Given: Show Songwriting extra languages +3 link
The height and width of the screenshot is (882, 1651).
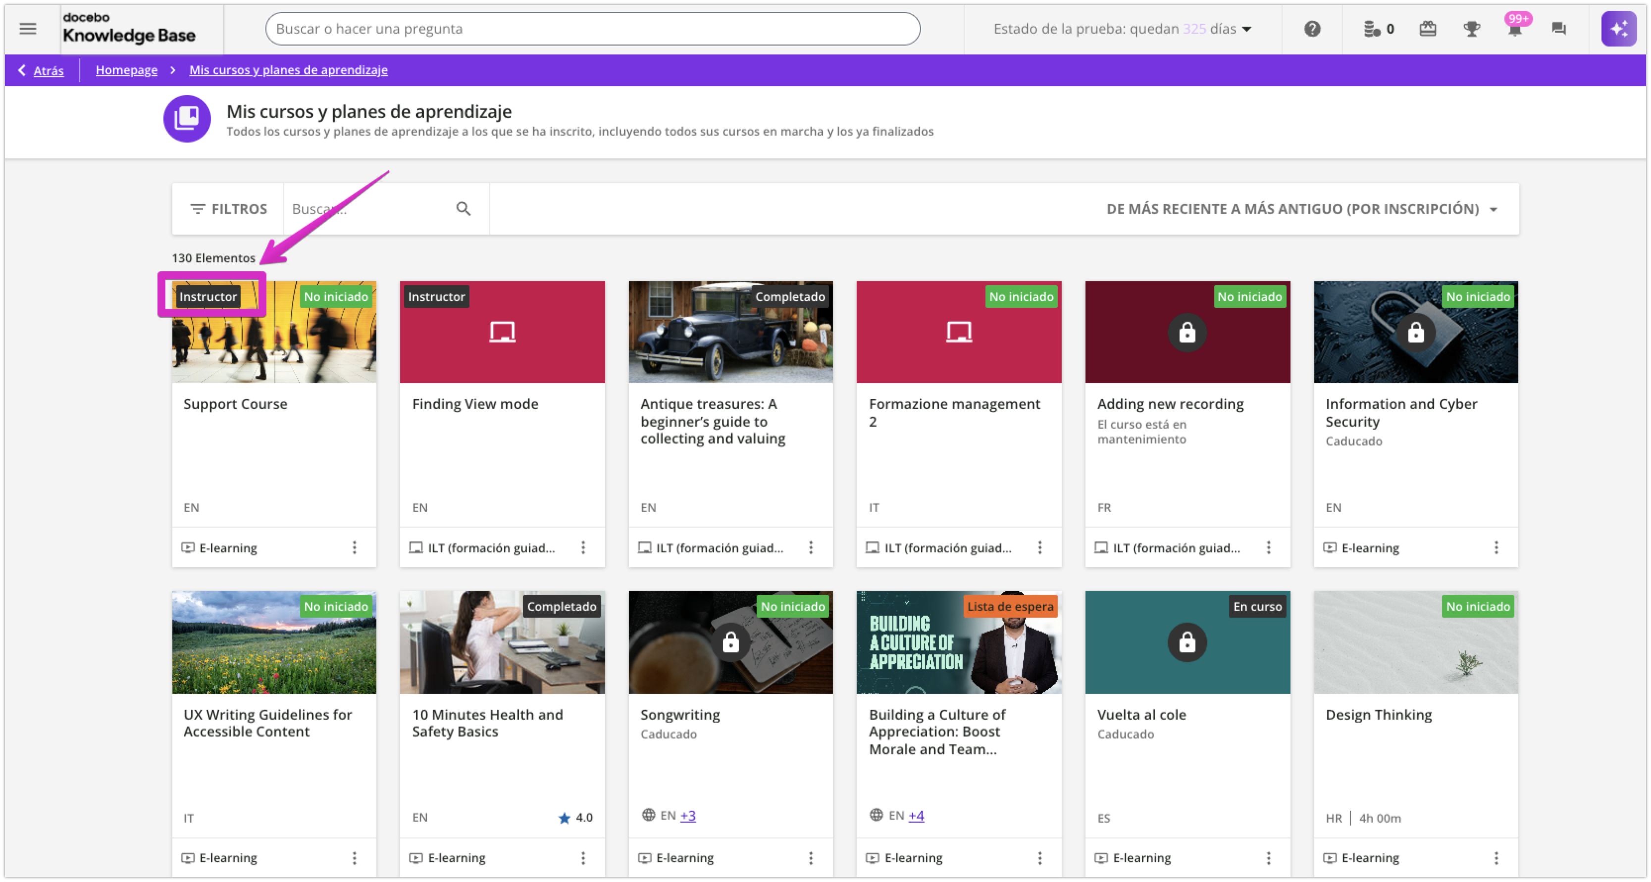Looking at the screenshot, I should [688, 815].
